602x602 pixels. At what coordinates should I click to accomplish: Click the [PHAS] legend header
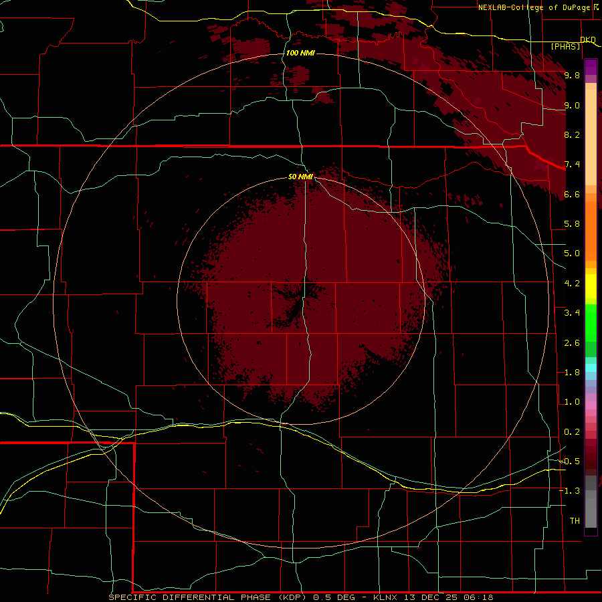(x=565, y=46)
